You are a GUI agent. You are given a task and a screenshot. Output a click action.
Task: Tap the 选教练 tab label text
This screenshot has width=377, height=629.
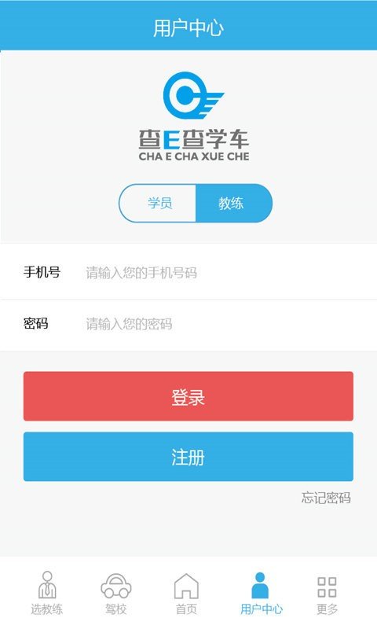click(x=47, y=609)
